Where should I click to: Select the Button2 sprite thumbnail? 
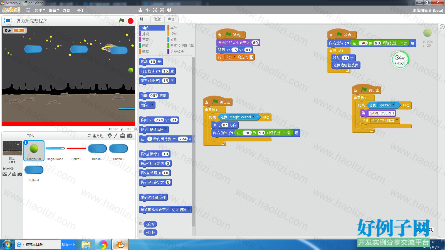tap(97, 151)
